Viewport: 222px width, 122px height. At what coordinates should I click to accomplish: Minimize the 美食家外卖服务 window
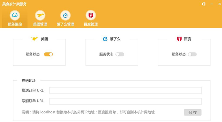pyautogui.click(x=212, y=4)
